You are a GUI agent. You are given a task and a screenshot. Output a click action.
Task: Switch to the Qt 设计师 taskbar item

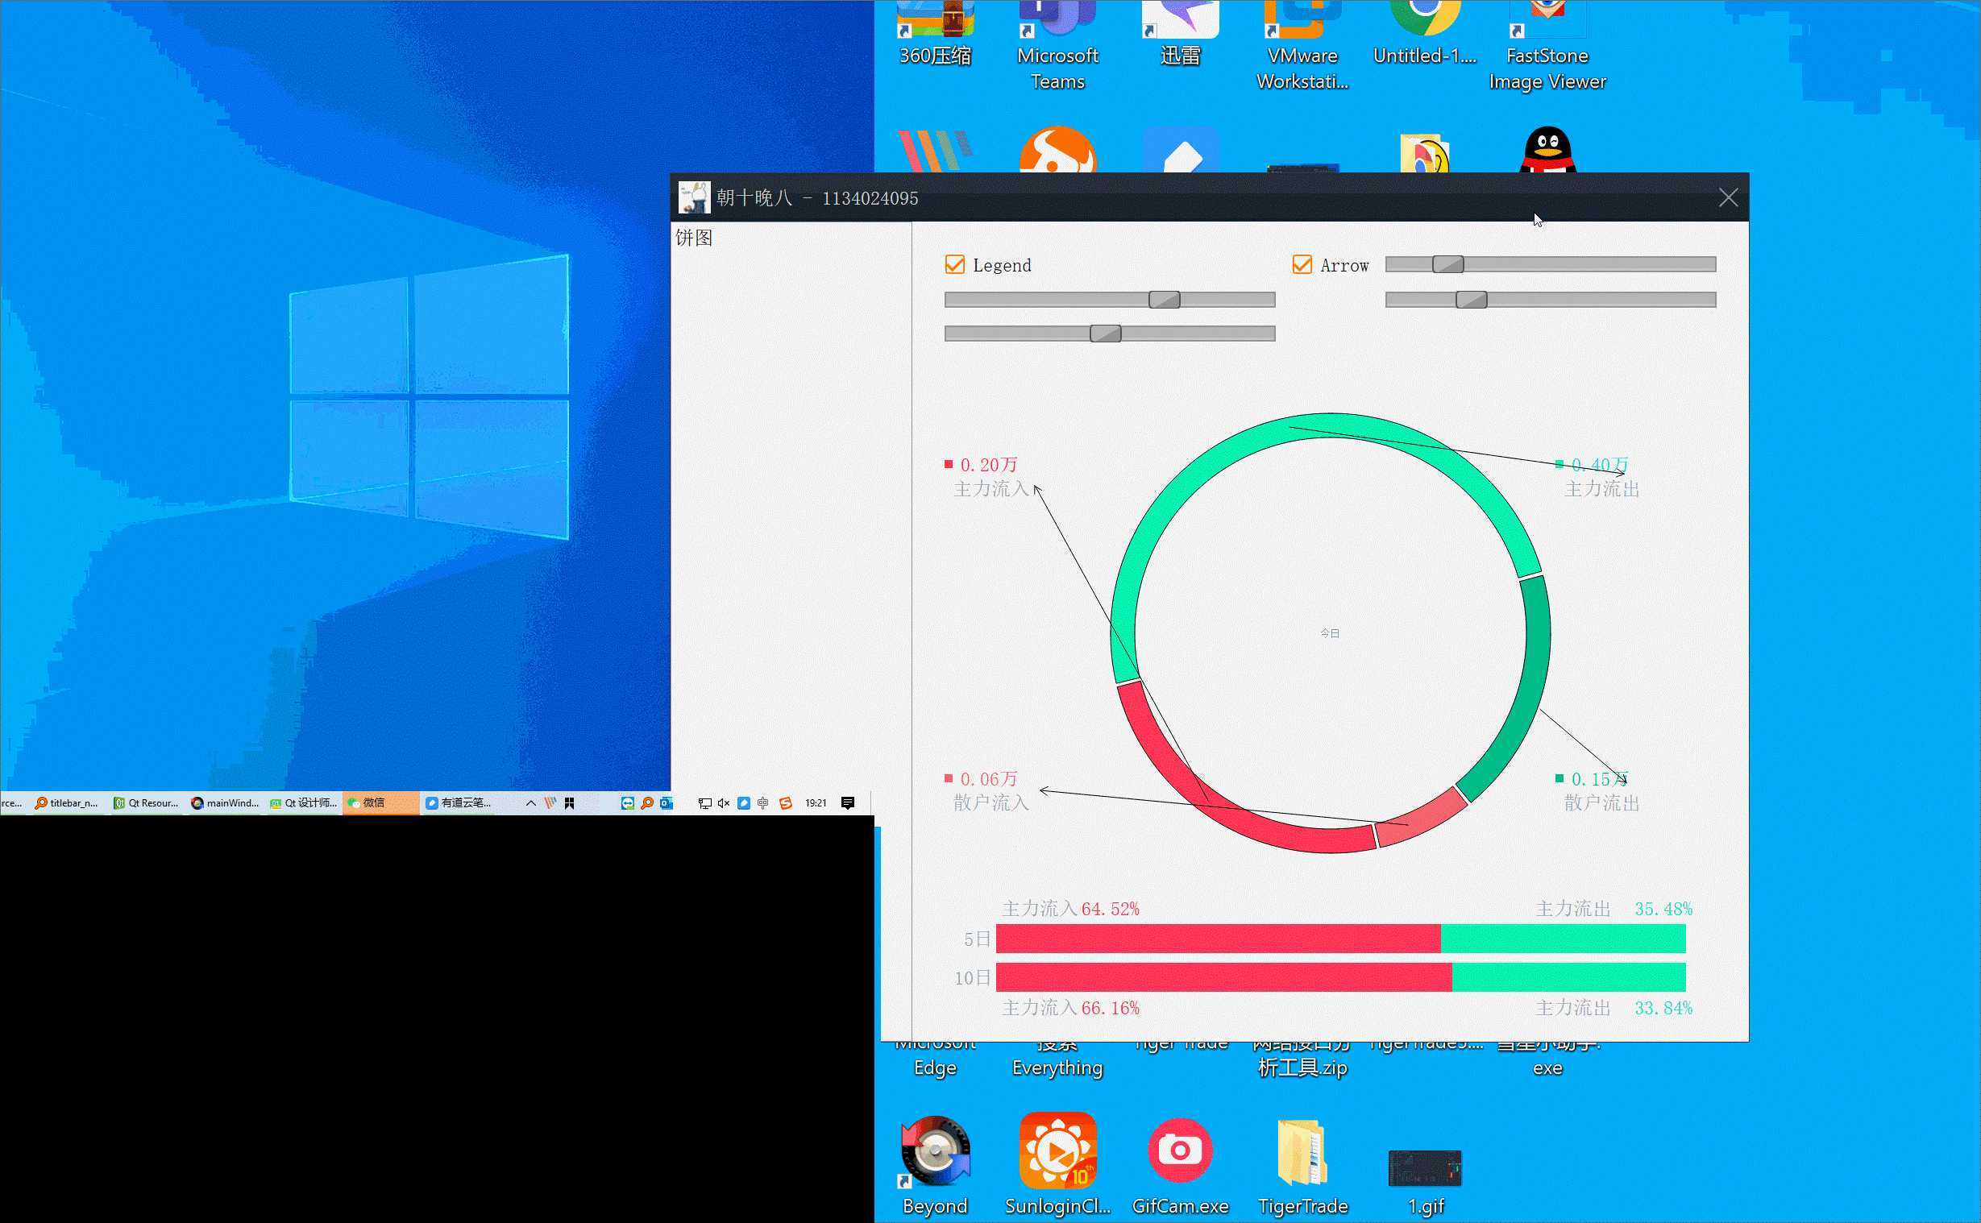[x=302, y=802]
